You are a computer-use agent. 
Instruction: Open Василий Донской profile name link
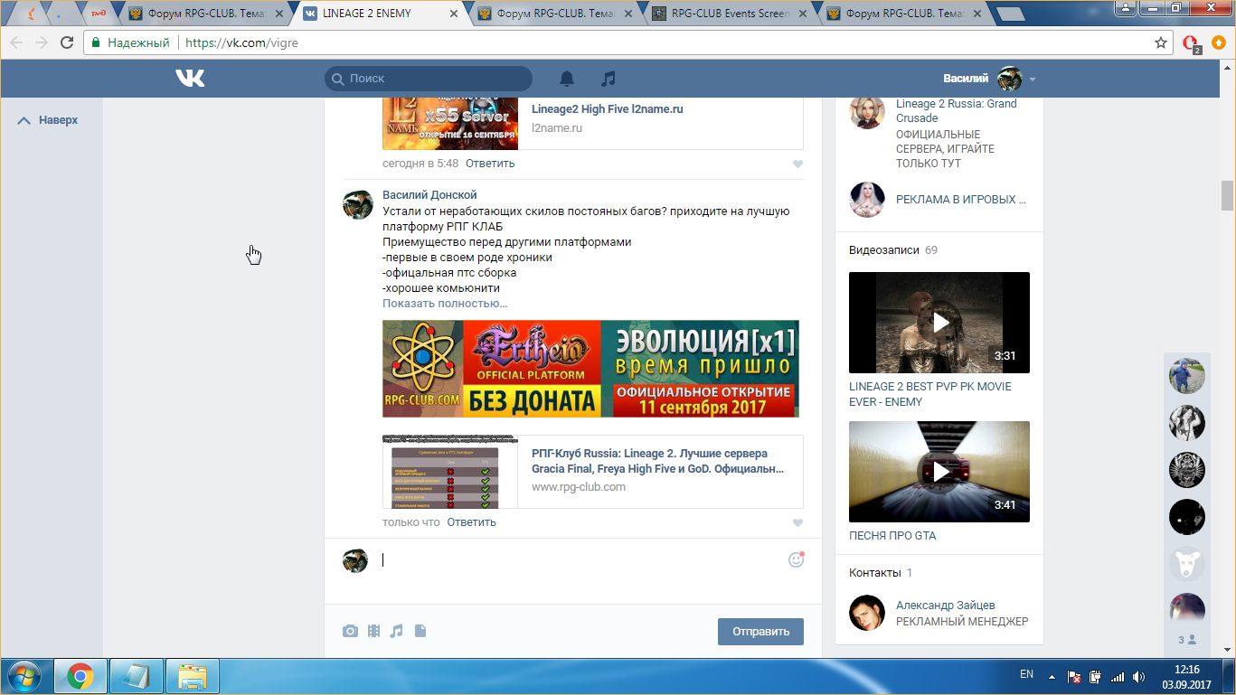[x=429, y=195]
